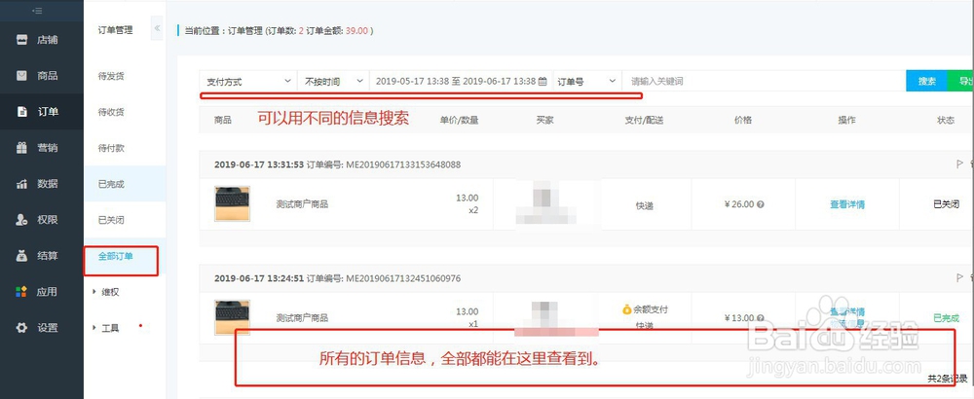
Task: Select the 订单 orders document icon
Action: point(21,112)
